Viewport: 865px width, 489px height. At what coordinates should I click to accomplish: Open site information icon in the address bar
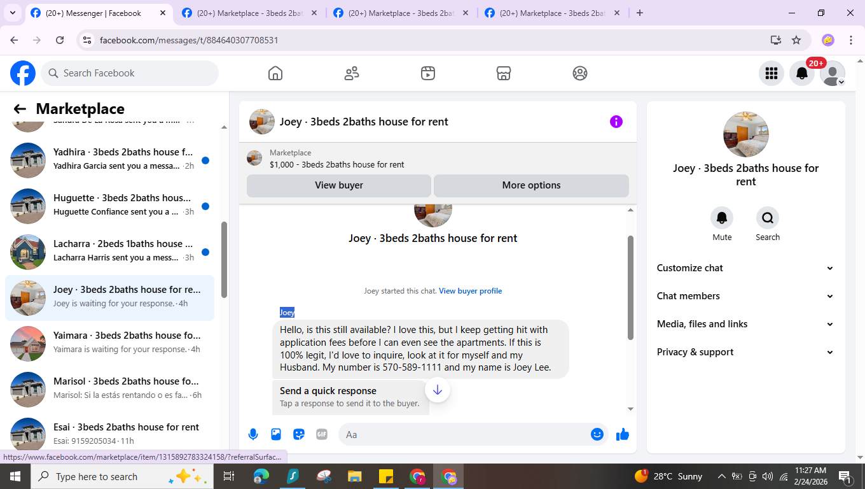click(88, 40)
